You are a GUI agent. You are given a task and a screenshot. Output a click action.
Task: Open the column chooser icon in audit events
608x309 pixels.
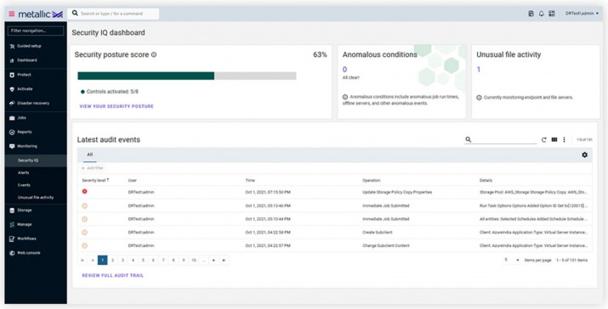click(554, 140)
